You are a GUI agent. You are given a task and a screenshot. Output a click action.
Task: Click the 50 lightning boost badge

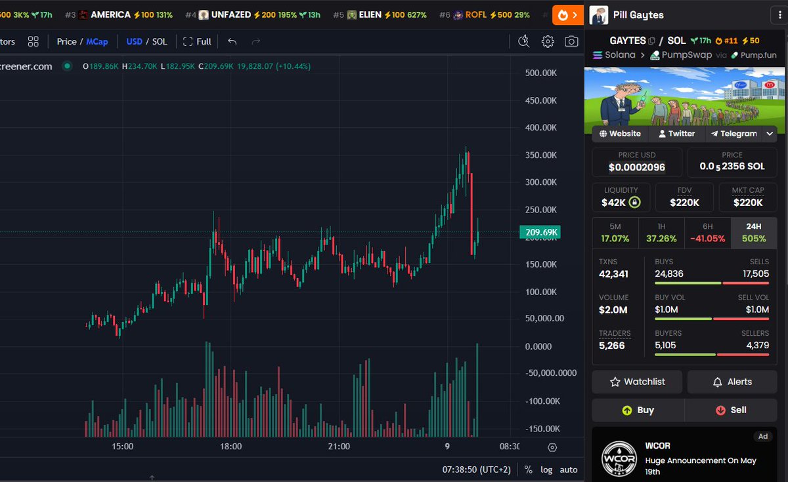pyautogui.click(x=751, y=41)
